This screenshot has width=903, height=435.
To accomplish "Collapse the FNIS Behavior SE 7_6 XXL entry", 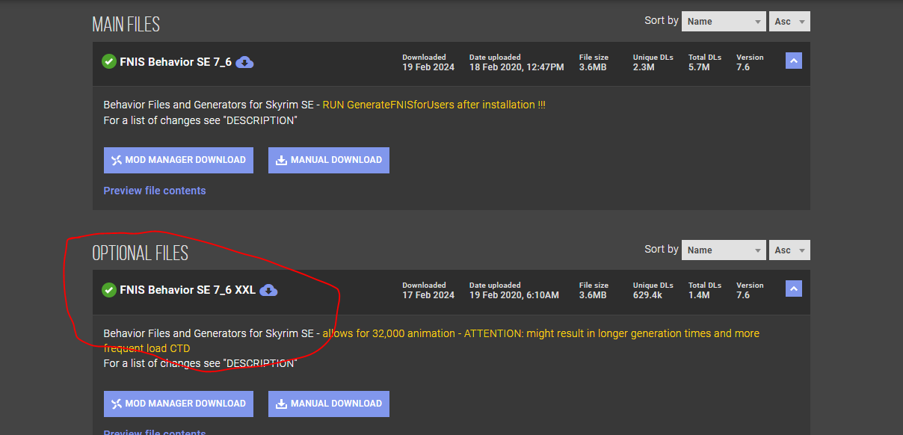I will point(794,289).
